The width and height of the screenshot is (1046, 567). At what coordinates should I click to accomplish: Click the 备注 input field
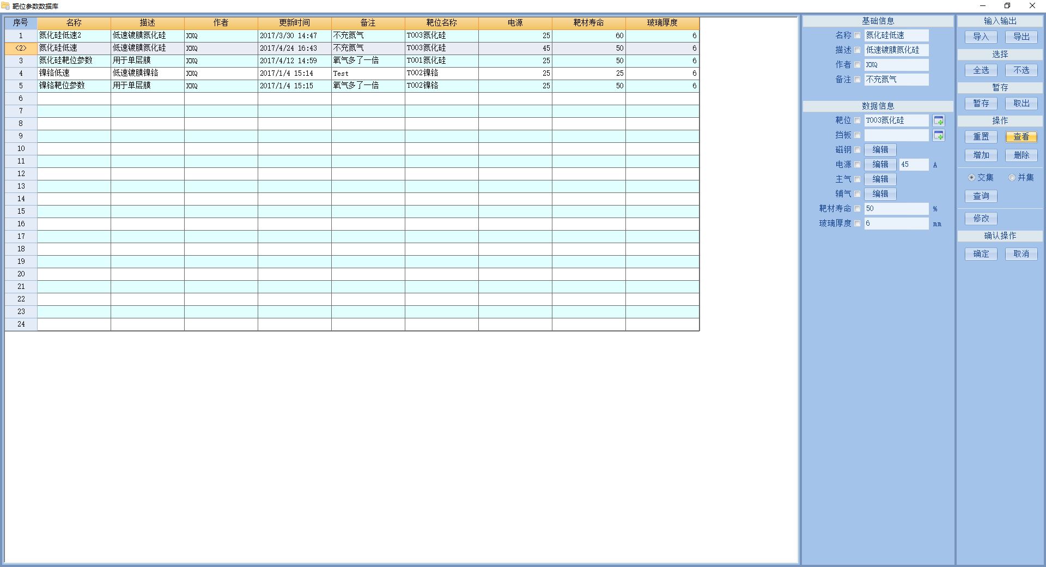pyautogui.click(x=896, y=80)
